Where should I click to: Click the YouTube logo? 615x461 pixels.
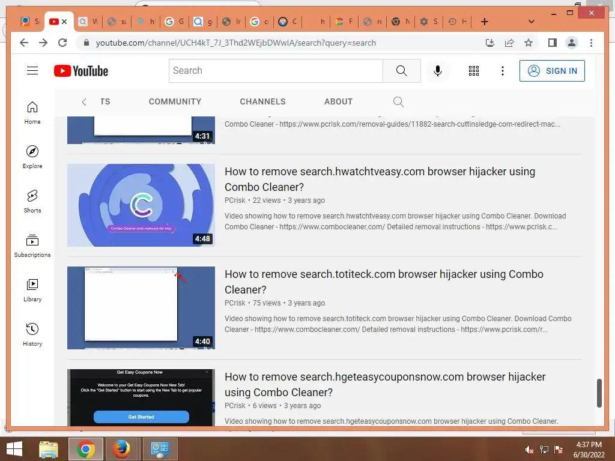click(x=81, y=71)
